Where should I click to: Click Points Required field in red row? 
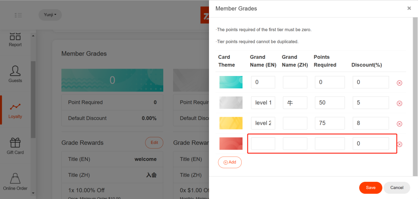pos(329,143)
